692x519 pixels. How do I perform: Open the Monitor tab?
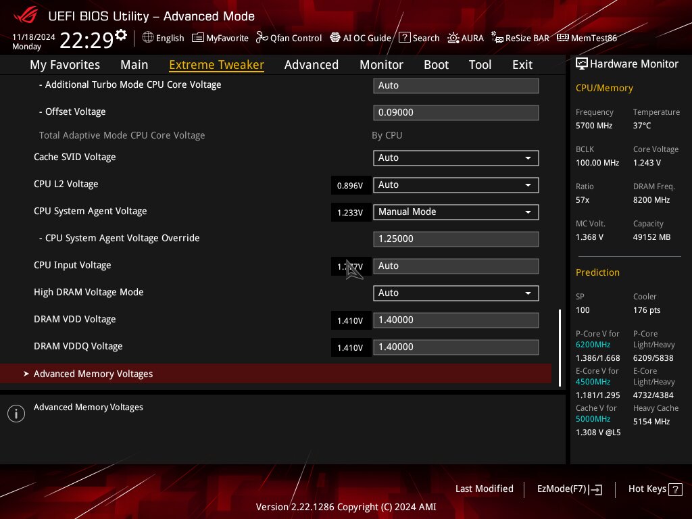coord(381,65)
